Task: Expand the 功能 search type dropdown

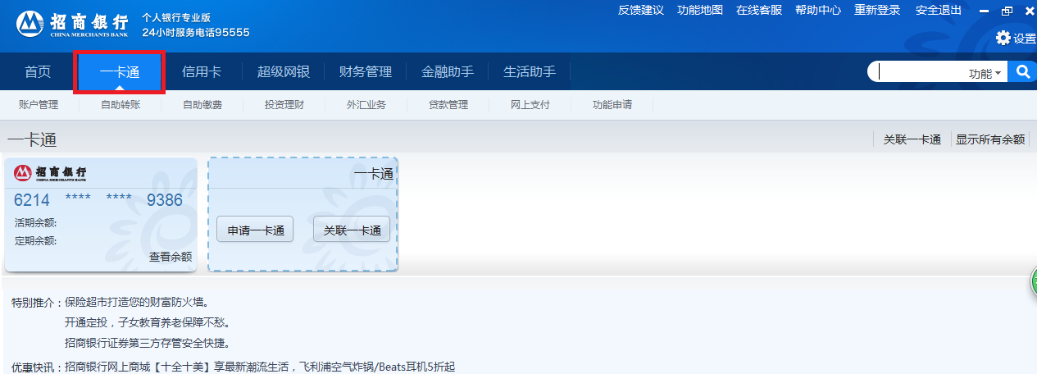Action: tap(985, 73)
